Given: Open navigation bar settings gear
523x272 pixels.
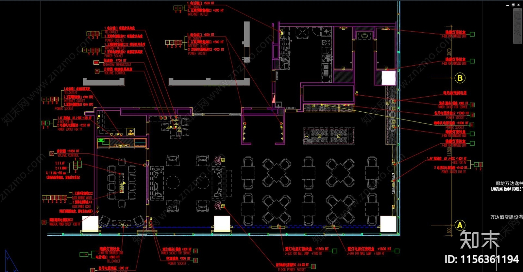Looking at the screenshot, I should tap(520, 42).
